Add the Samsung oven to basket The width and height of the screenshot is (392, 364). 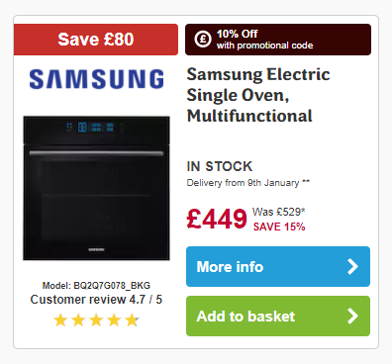point(278,316)
